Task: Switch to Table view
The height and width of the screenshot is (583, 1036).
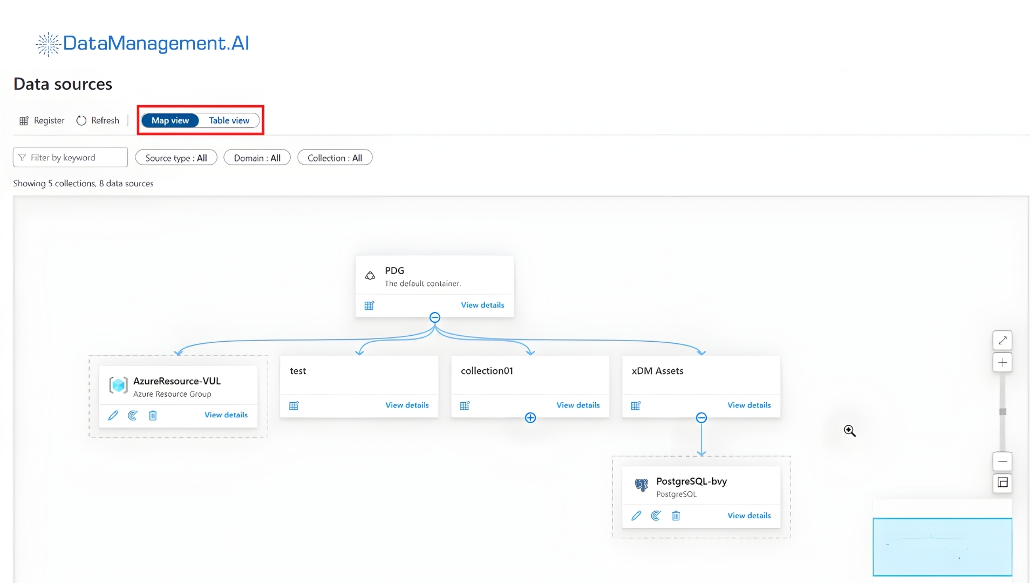Action: click(x=229, y=120)
